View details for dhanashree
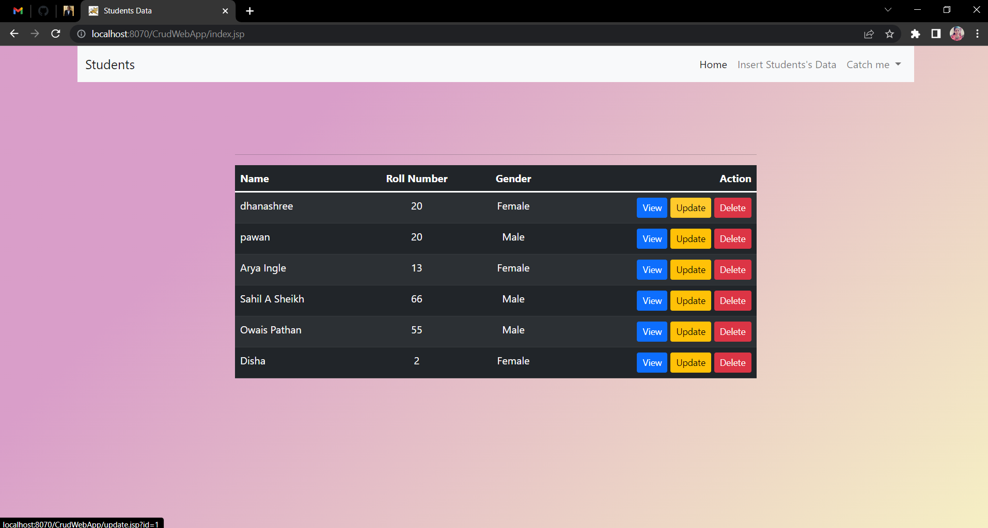 (652, 208)
